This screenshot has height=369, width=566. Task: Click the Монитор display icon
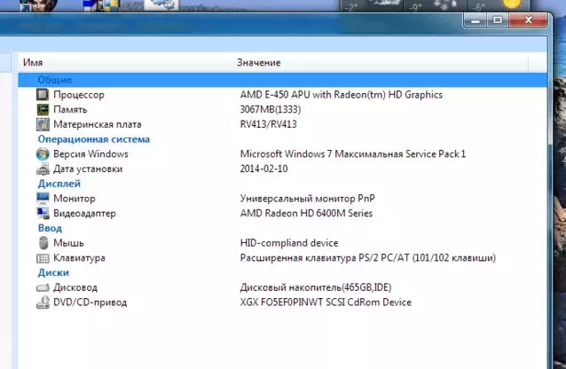click(x=43, y=198)
